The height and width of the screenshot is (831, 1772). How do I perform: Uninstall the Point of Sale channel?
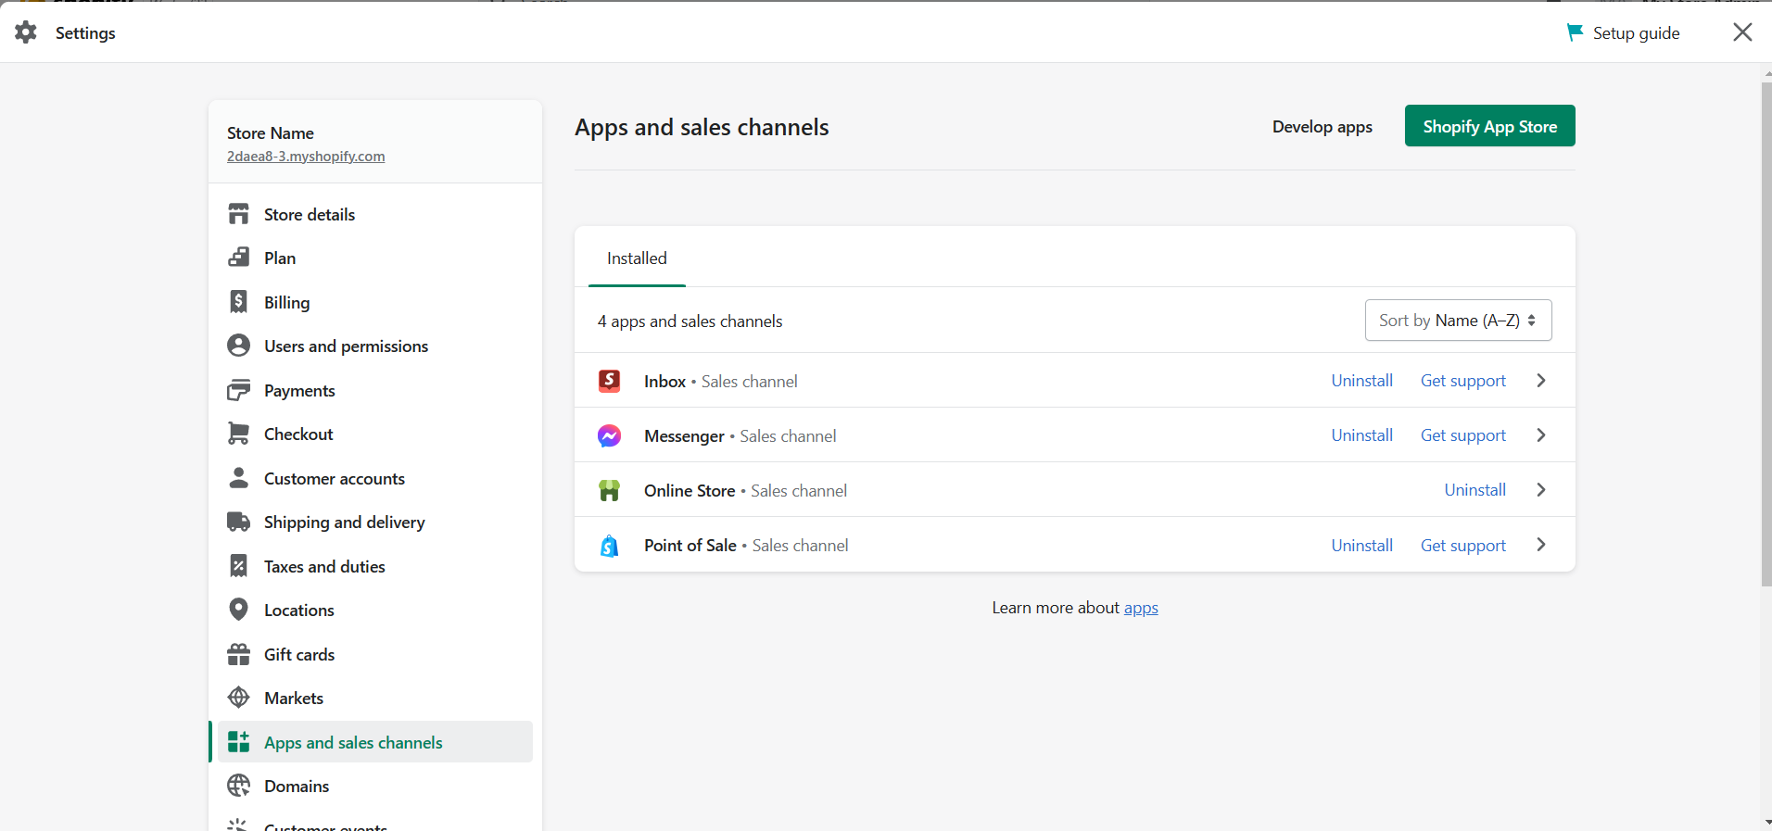1361,546
